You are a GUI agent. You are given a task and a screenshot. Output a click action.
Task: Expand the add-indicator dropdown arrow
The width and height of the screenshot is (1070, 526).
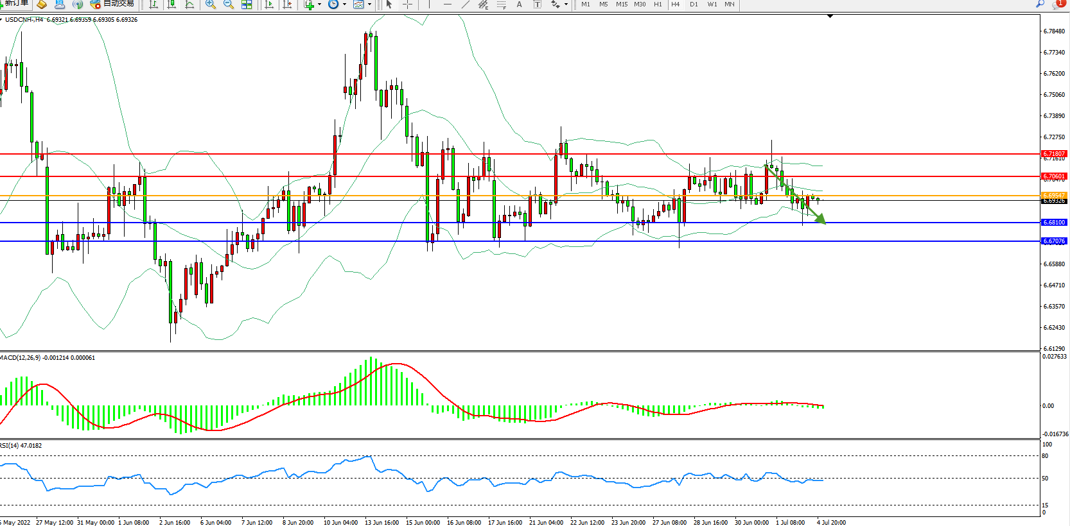coord(319,4)
